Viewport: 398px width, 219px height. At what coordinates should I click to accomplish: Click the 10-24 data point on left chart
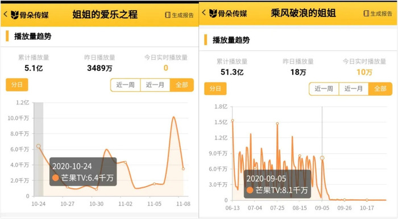38,146
